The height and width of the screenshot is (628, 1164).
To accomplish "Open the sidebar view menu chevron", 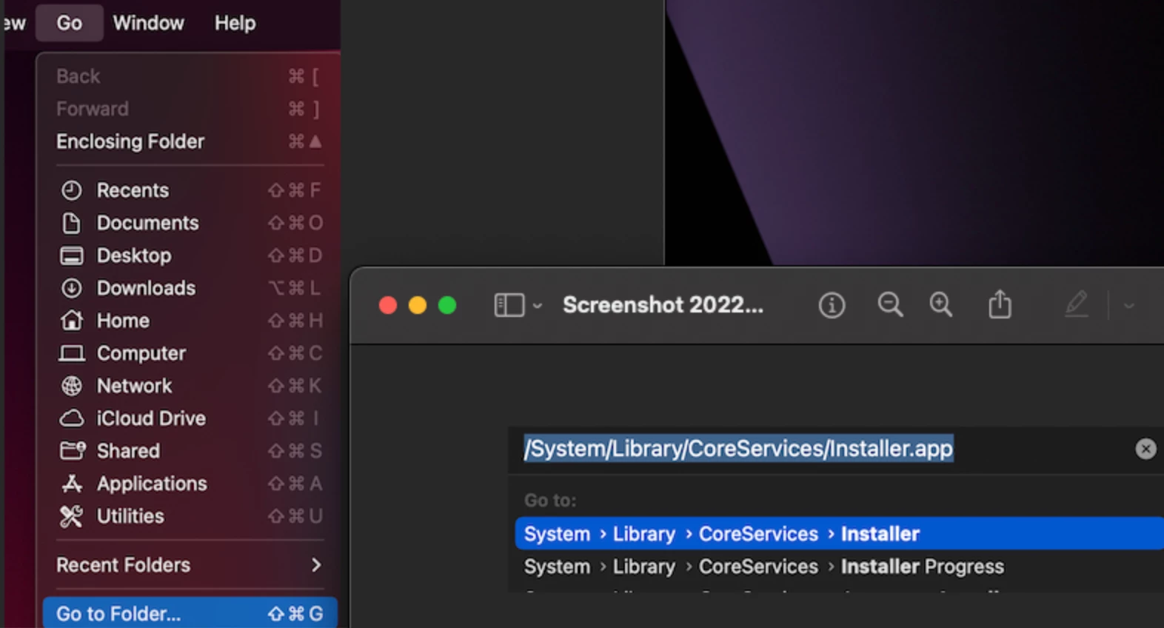I will point(538,306).
